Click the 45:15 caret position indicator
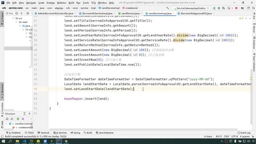This screenshot has width=256, height=144. [x=219, y=136]
